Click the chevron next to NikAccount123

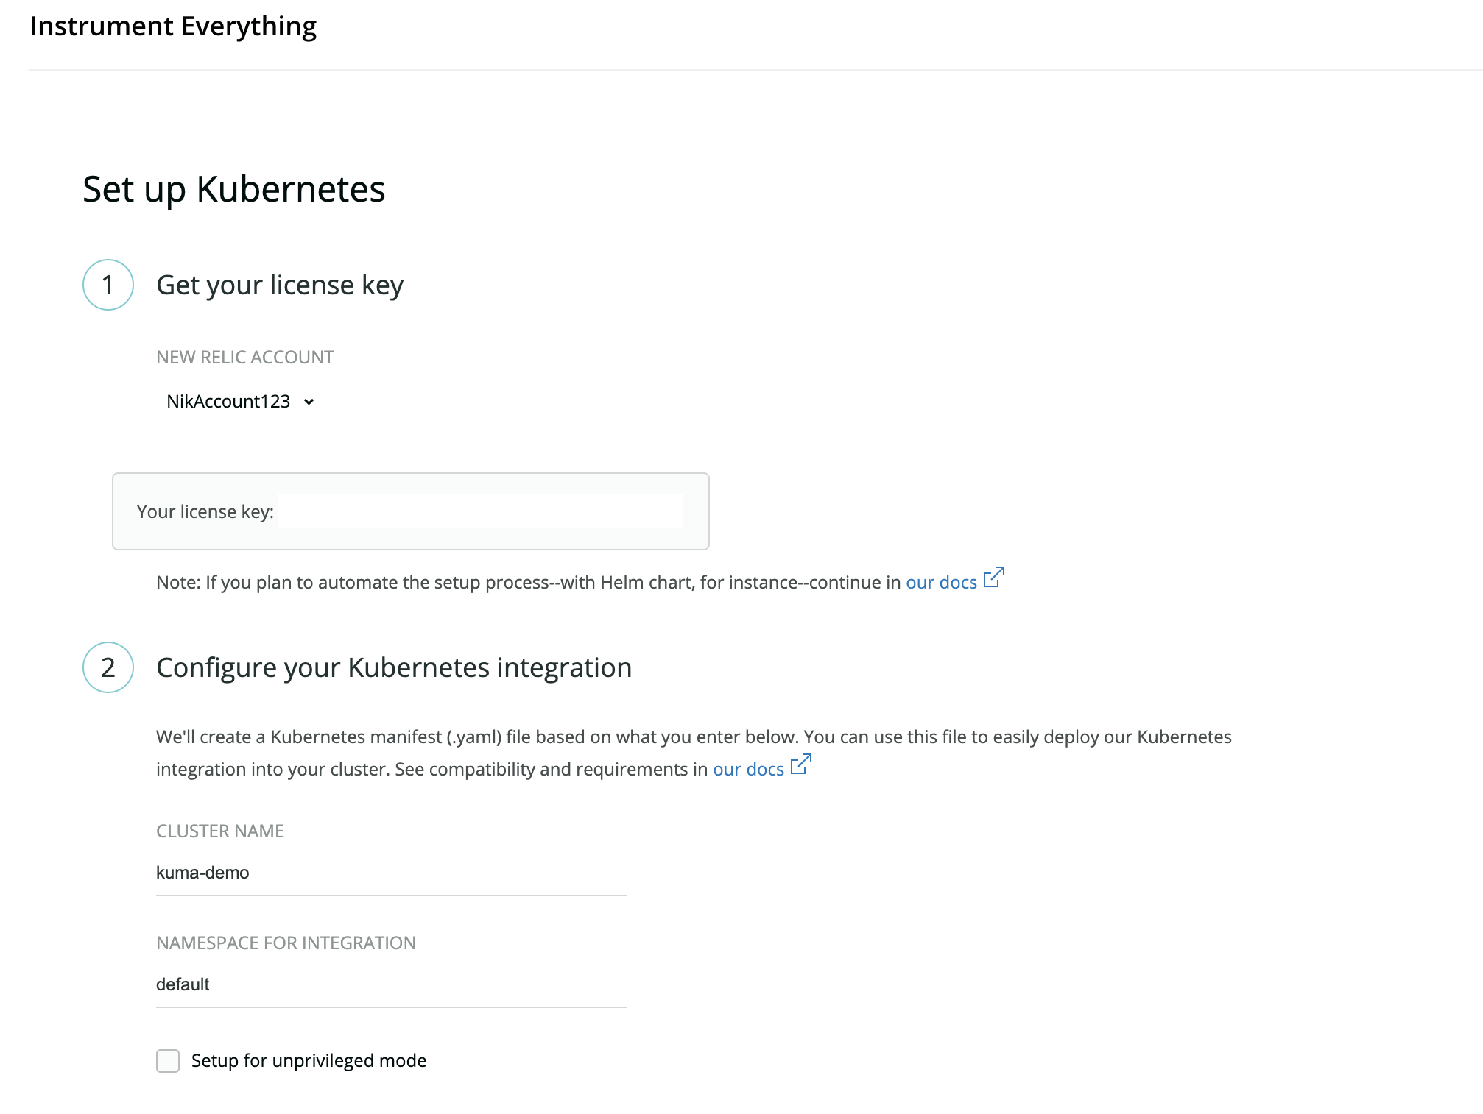(x=309, y=402)
